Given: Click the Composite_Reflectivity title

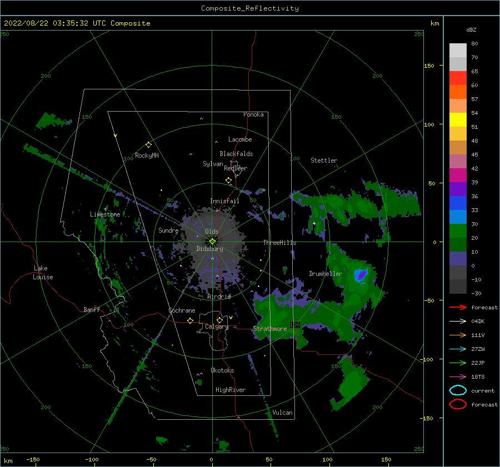Looking at the screenshot, I should [x=250, y=8].
